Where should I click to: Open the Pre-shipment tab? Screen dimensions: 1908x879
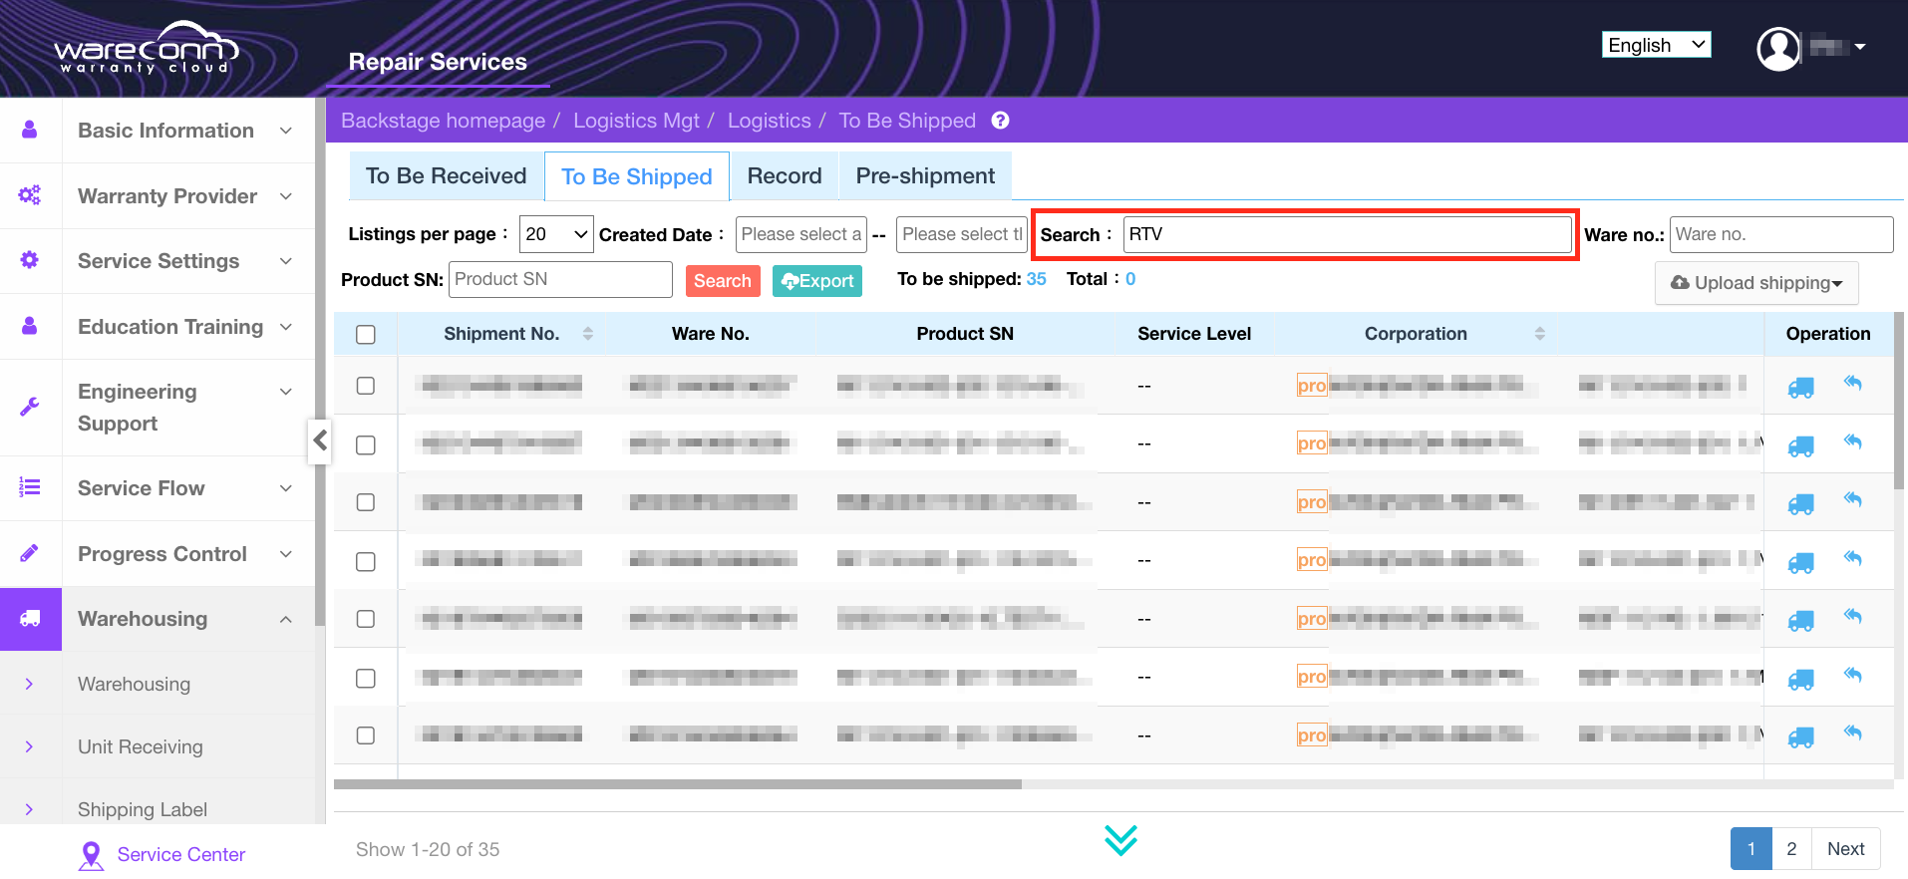pos(924,176)
